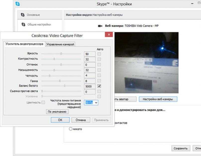Click the Гамма slider handle

(60, 81)
